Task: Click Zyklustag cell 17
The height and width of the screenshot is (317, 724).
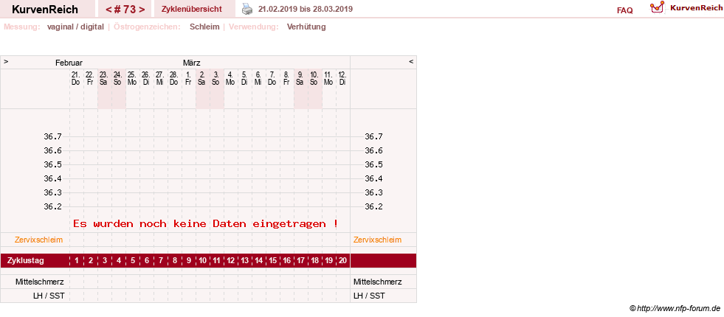Action: [300, 261]
